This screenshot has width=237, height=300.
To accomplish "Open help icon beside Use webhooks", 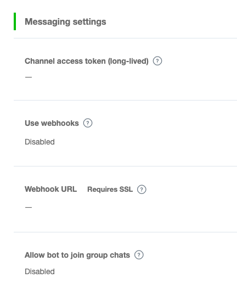I will (88, 123).
